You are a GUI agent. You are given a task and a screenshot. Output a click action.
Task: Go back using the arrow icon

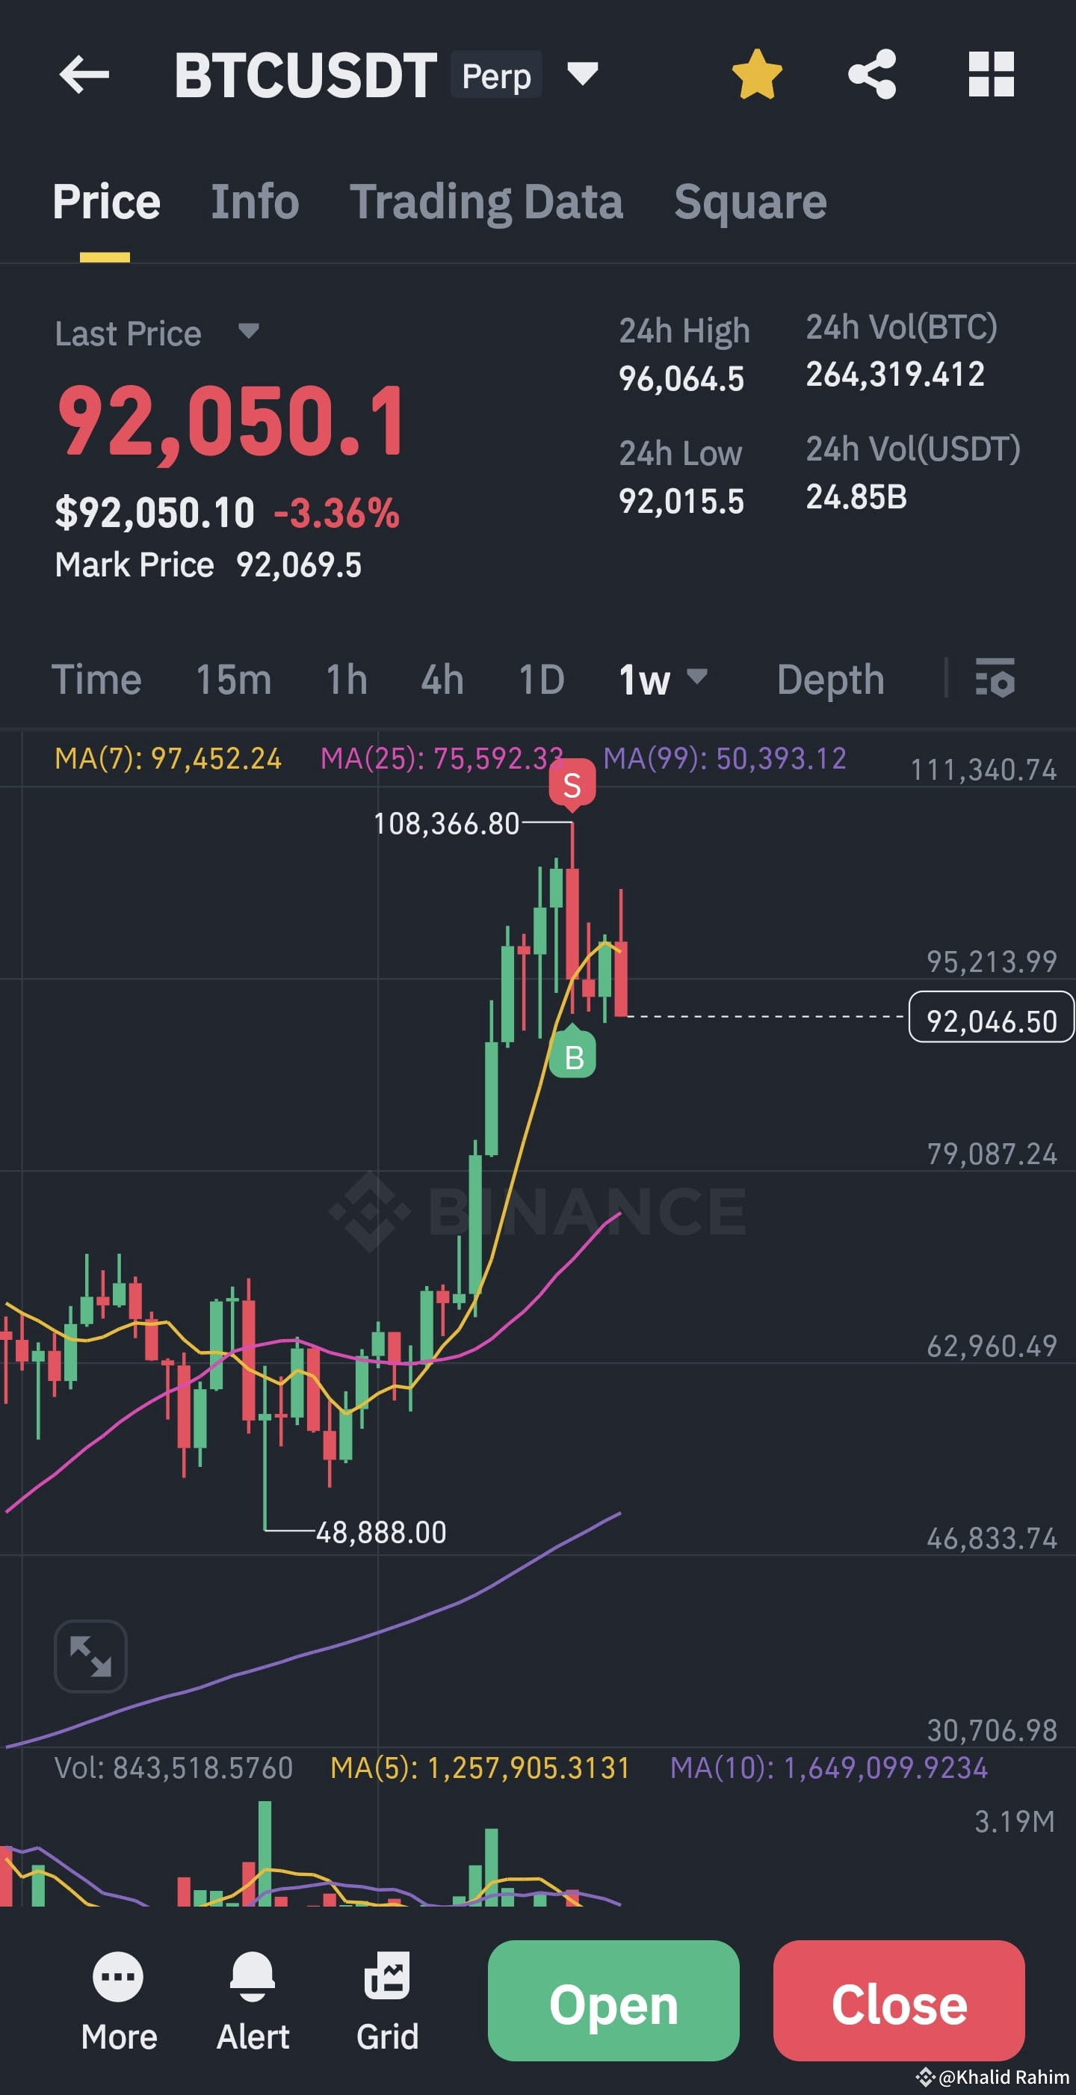84,74
